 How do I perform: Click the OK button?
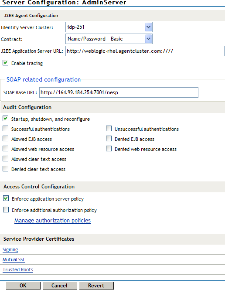pos(23,286)
